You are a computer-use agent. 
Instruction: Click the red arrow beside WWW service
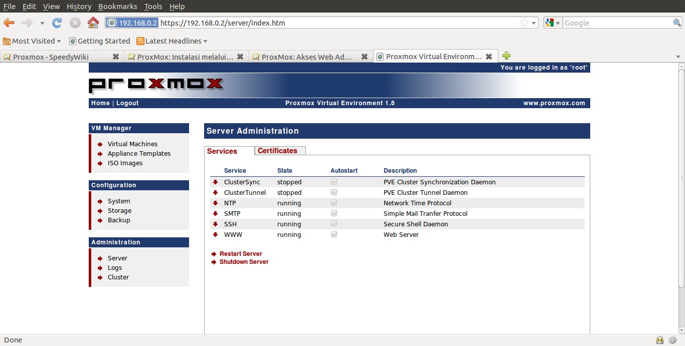(x=216, y=235)
